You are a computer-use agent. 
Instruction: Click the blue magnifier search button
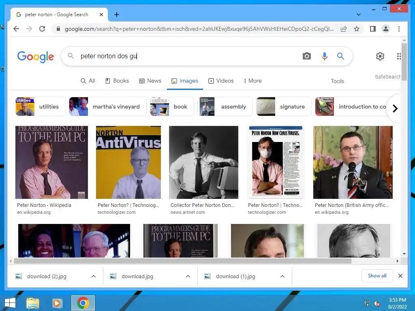[340, 56]
